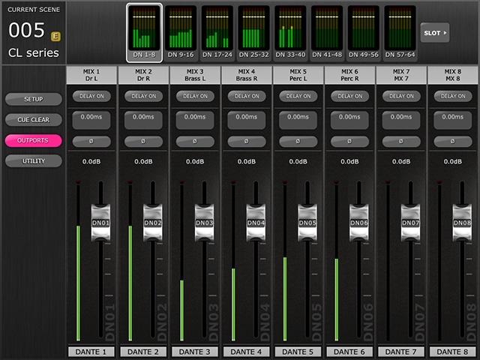The height and width of the screenshot is (360, 480).
Task: Select the DN 1-8 meter bank
Action: pyautogui.click(x=143, y=32)
